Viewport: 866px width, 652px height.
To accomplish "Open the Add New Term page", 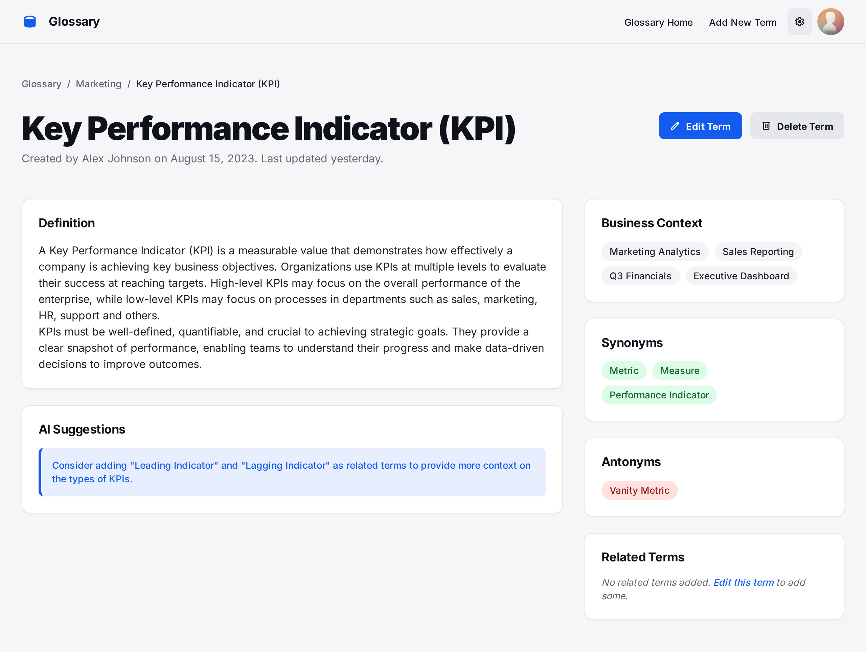I will point(742,22).
